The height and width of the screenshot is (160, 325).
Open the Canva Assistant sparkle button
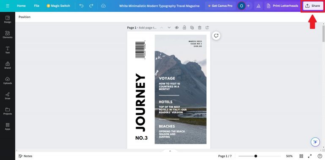pos(315,142)
